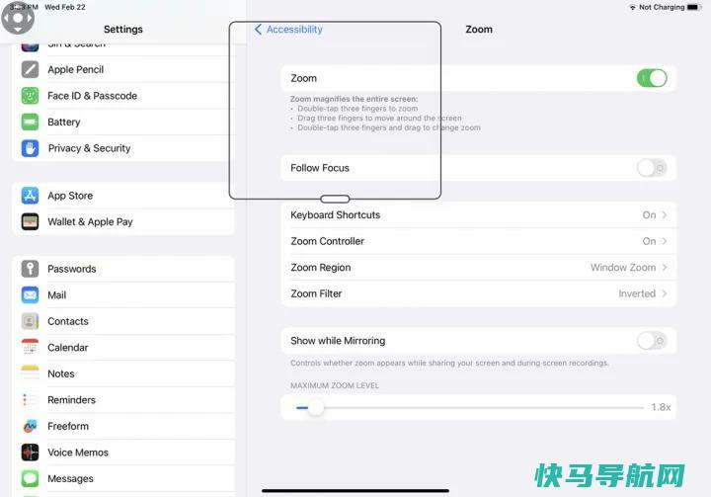Open Messages settings
Image resolution: width=711 pixels, height=497 pixels.
[x=123, y=478]
